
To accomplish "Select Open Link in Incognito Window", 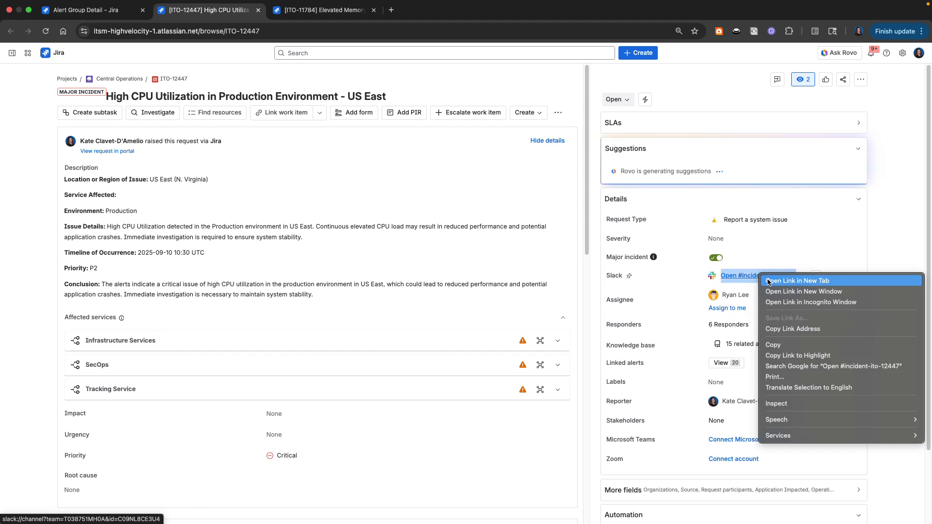I will coord(810,302).
